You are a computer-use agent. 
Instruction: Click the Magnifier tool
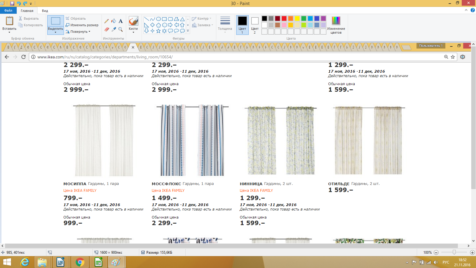tap(120, 29)
